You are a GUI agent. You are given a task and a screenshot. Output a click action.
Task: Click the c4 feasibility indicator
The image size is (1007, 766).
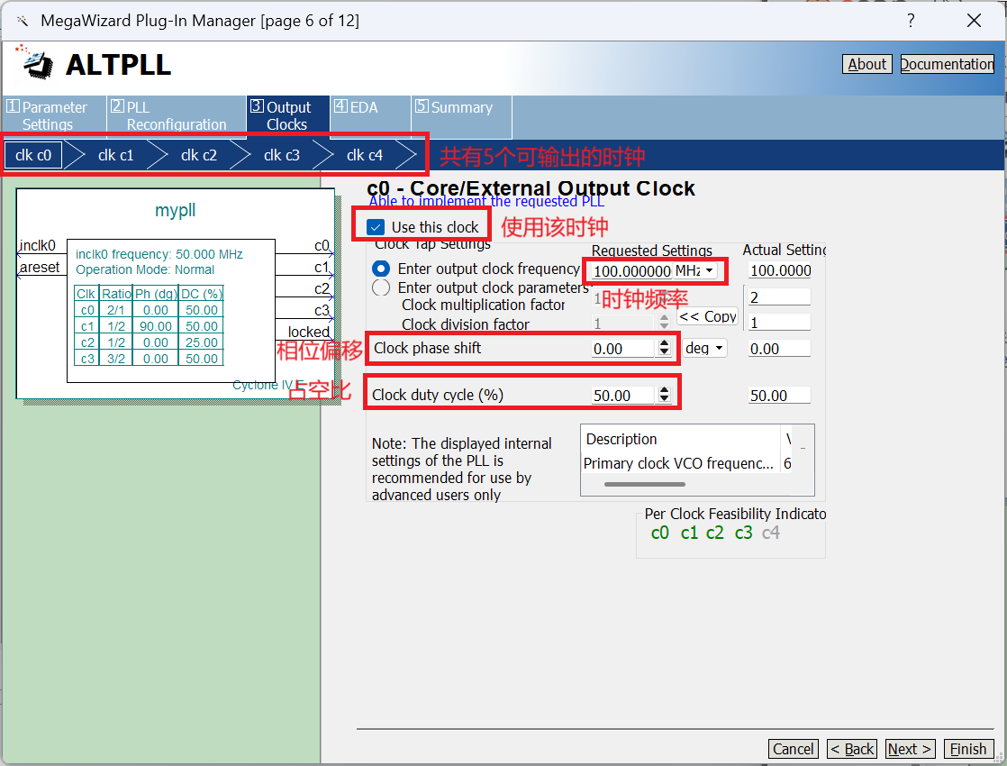click(771, 533)
